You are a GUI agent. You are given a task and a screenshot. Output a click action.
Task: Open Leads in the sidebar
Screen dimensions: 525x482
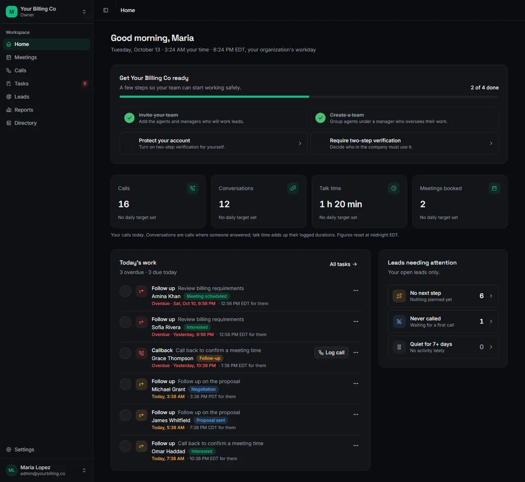[x=46, y=97]
